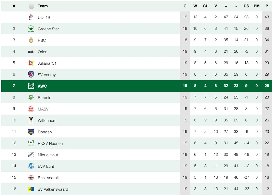
Task: Click the Team column header
Action: point(43,6)
